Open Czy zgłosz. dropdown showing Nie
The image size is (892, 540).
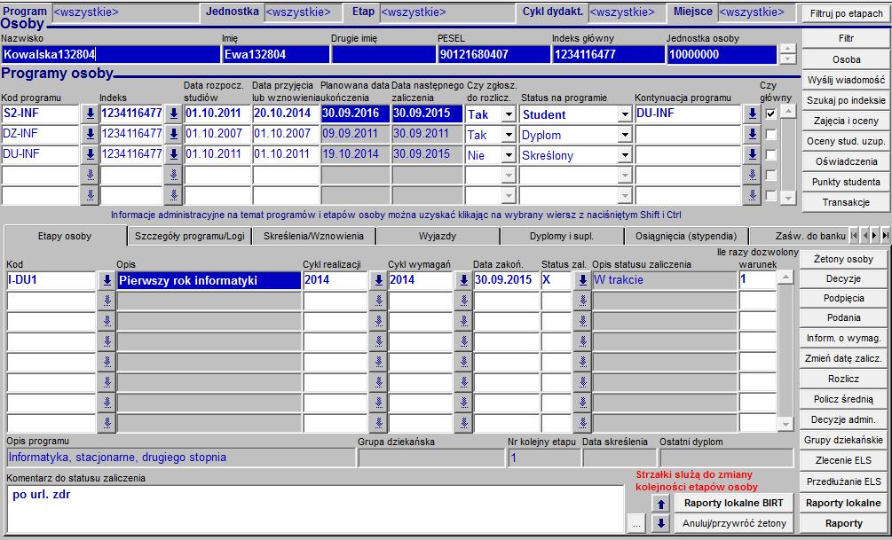point(509,155)
